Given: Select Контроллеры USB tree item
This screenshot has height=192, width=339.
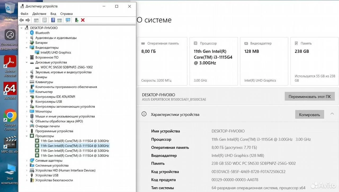Looking at the screenshot, I should 49,102.
